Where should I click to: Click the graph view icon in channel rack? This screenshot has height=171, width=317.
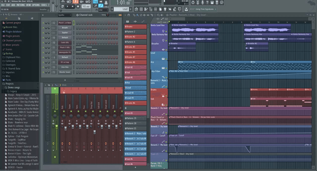tap(120, 15)
